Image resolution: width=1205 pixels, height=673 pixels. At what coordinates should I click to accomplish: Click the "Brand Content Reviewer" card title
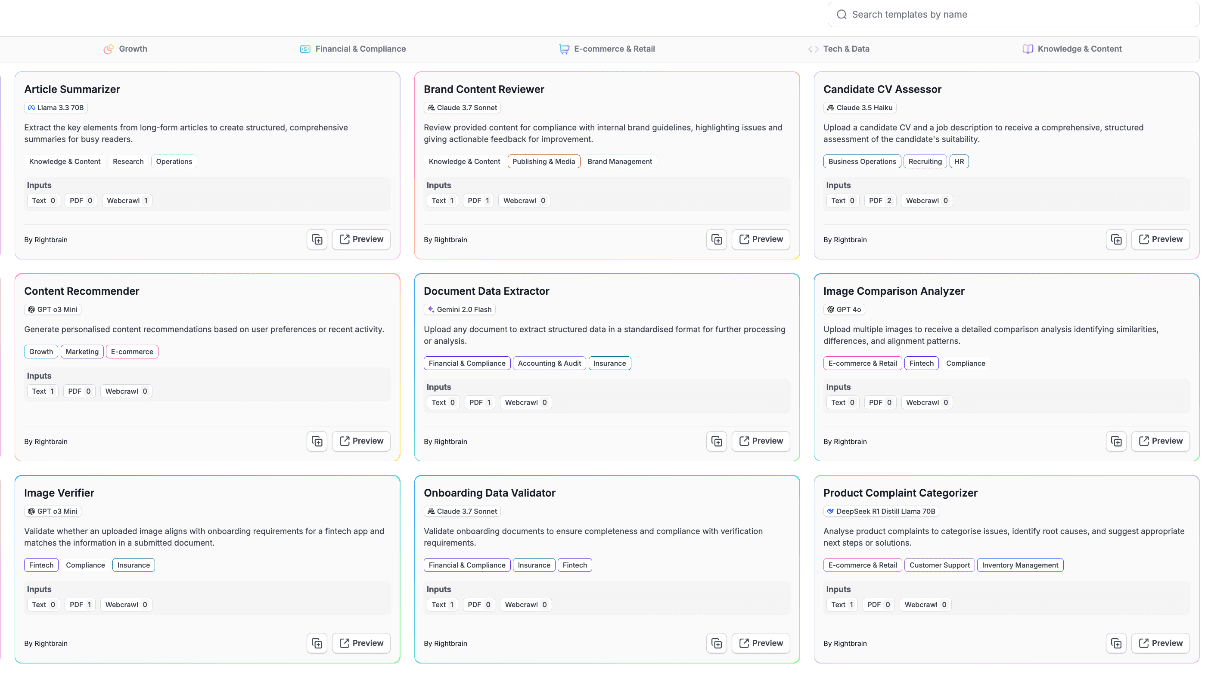tap(484, 90)
